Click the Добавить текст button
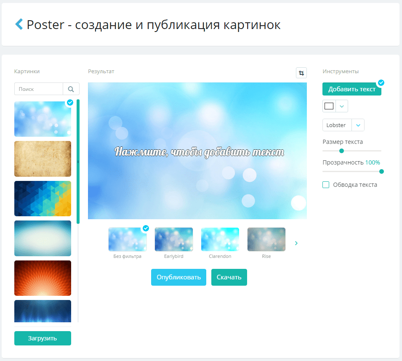This screenshot has width=402, height=361. pyautogui.click(x=351, y=89)
